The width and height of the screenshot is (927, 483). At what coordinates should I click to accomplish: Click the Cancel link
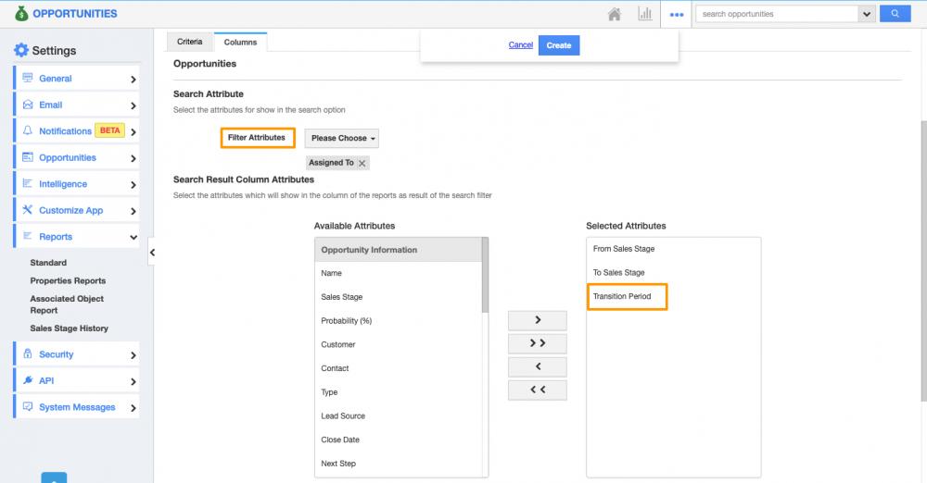[520, 45]
